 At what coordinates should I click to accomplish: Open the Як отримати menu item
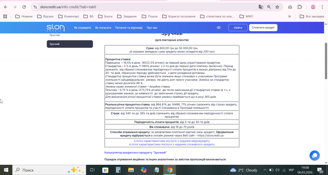[x=82, y=28]
